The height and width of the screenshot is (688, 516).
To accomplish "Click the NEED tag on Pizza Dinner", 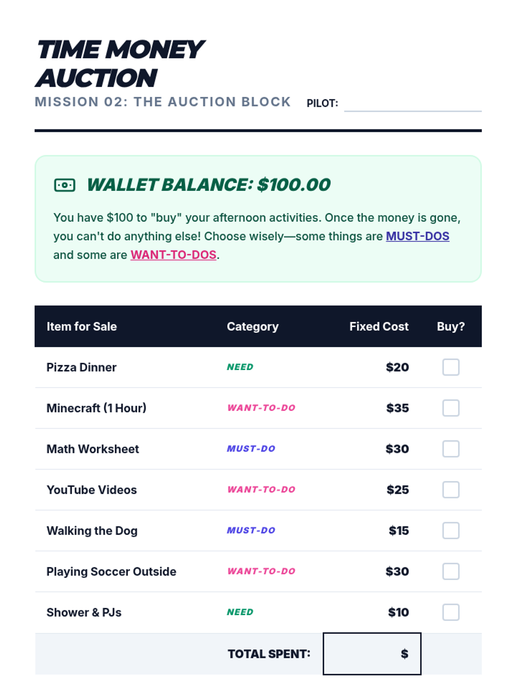I will tap(240, 367).
